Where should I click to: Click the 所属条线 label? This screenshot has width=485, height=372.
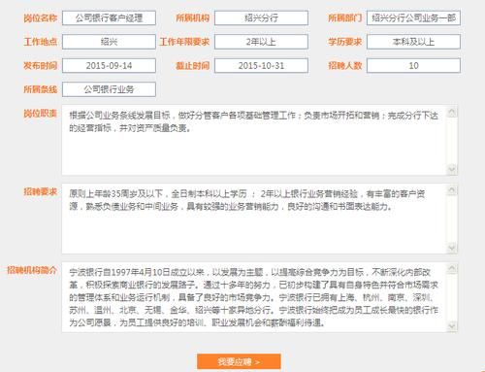tap(41, 89)
